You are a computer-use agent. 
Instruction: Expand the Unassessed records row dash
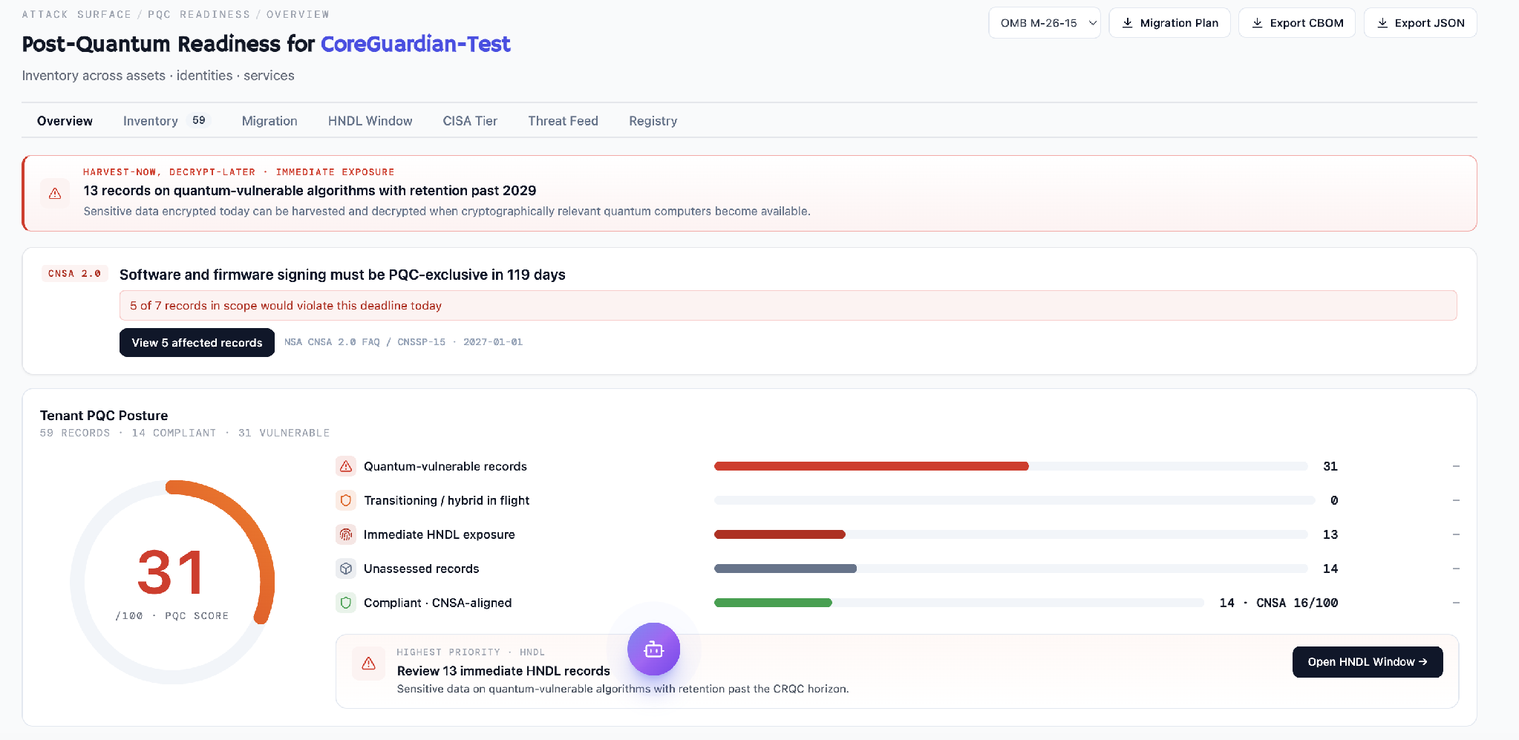click(x=1456, y=569)
